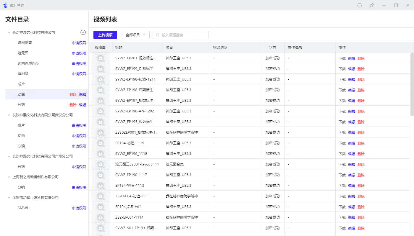Click the plus icon beside 长沙神漫文化科技有限公司

click(x=83, y=32)
